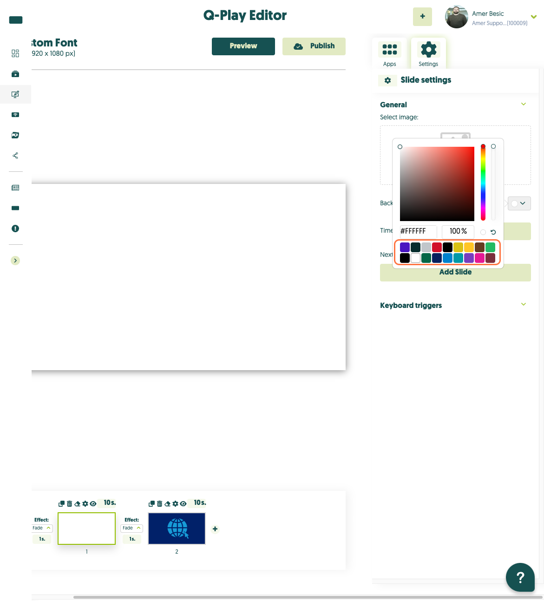Open the exclamation alert icon in sidebar
This screenshot has height=601, width=544.
(15, 229)
